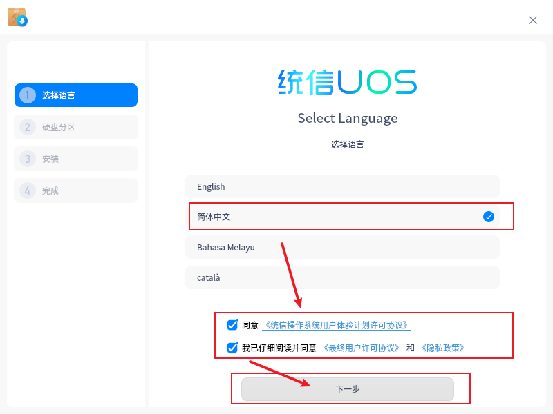Click the step 4 完成 numbered circle icon
553x414 pixels.
[x=27, y=190]
